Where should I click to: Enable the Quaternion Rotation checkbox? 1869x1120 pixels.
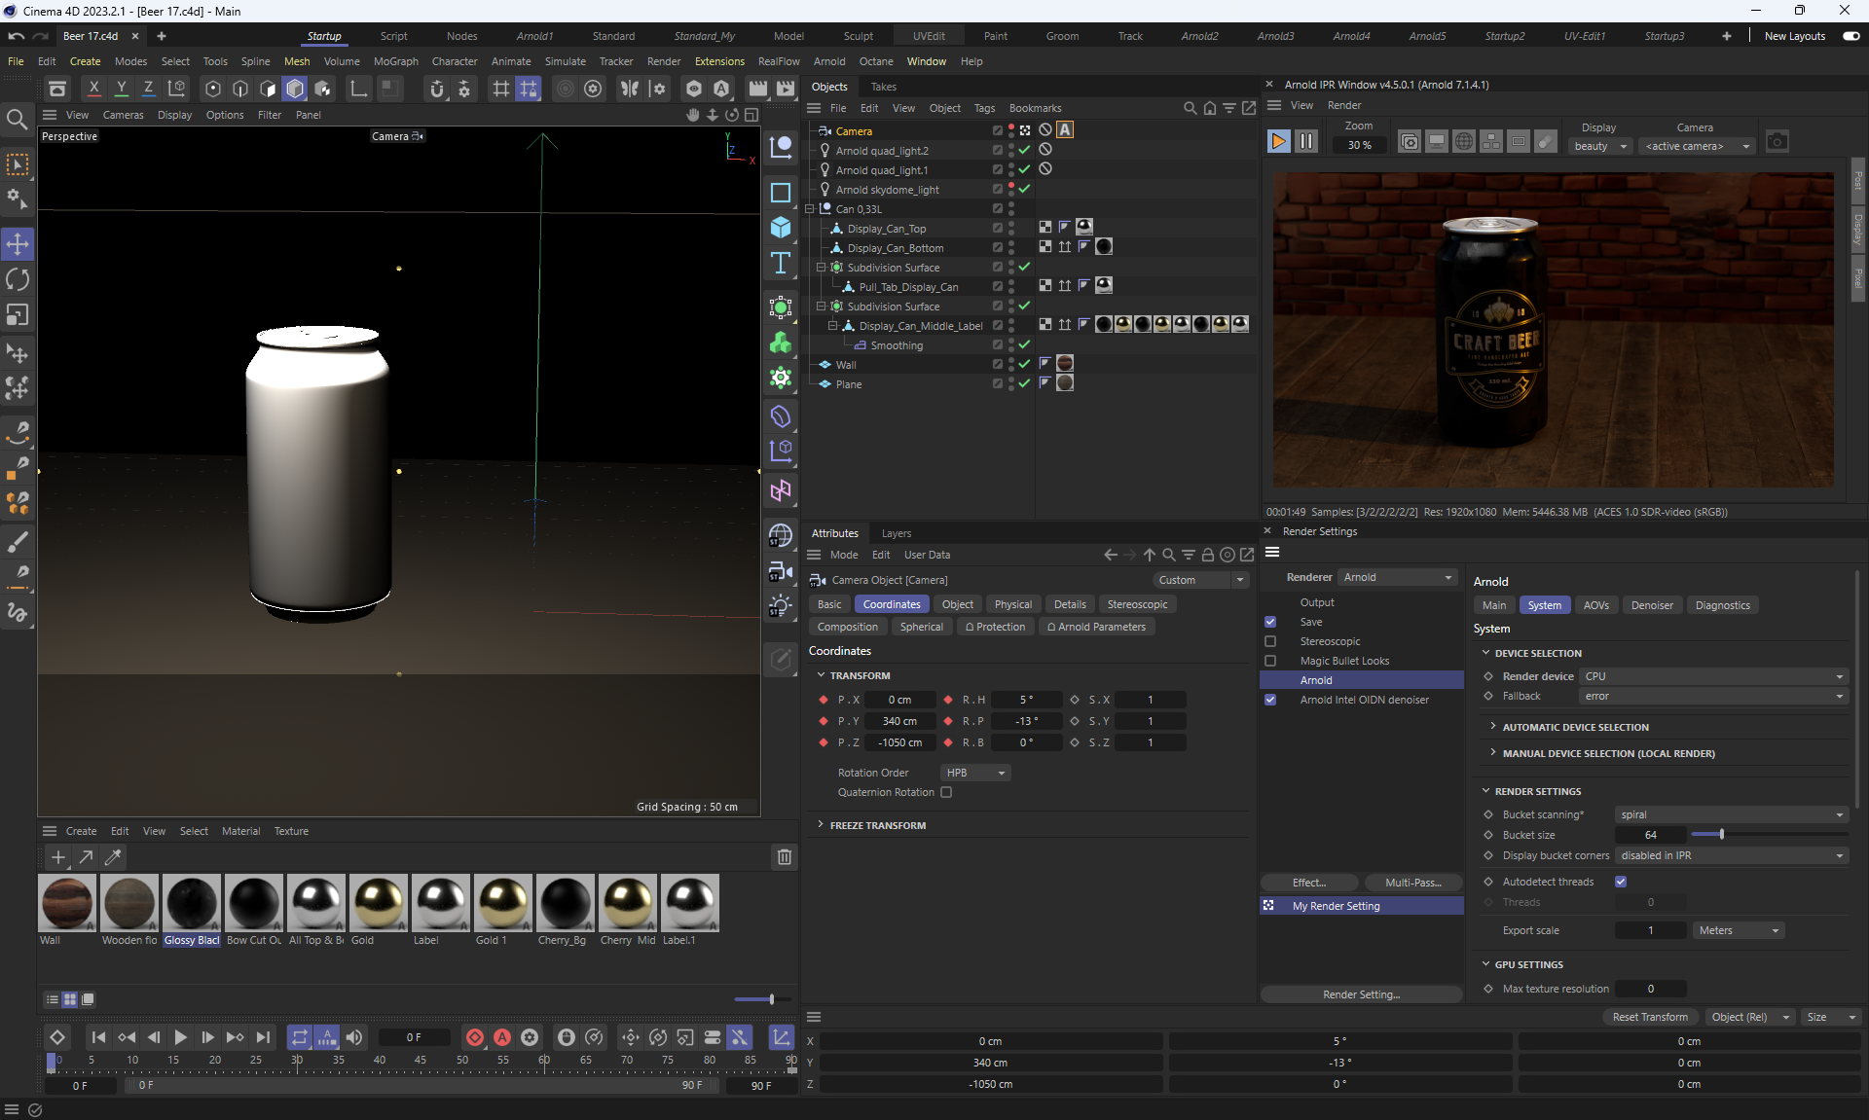[946, 792]
